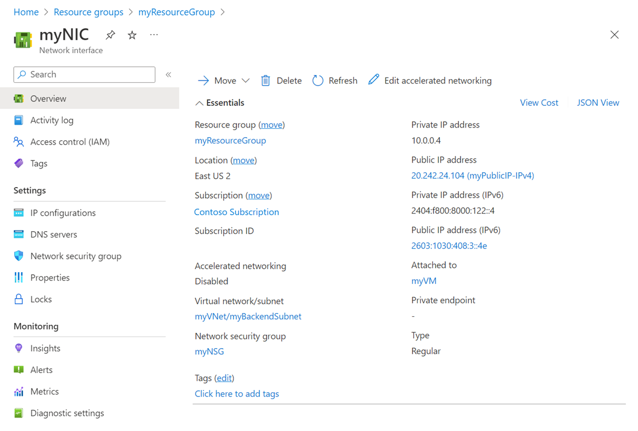Pin myNIC to dashboard with pin icon
This screenshot has width=638, height=431.
pyautogui.click(x=110, y=35)
